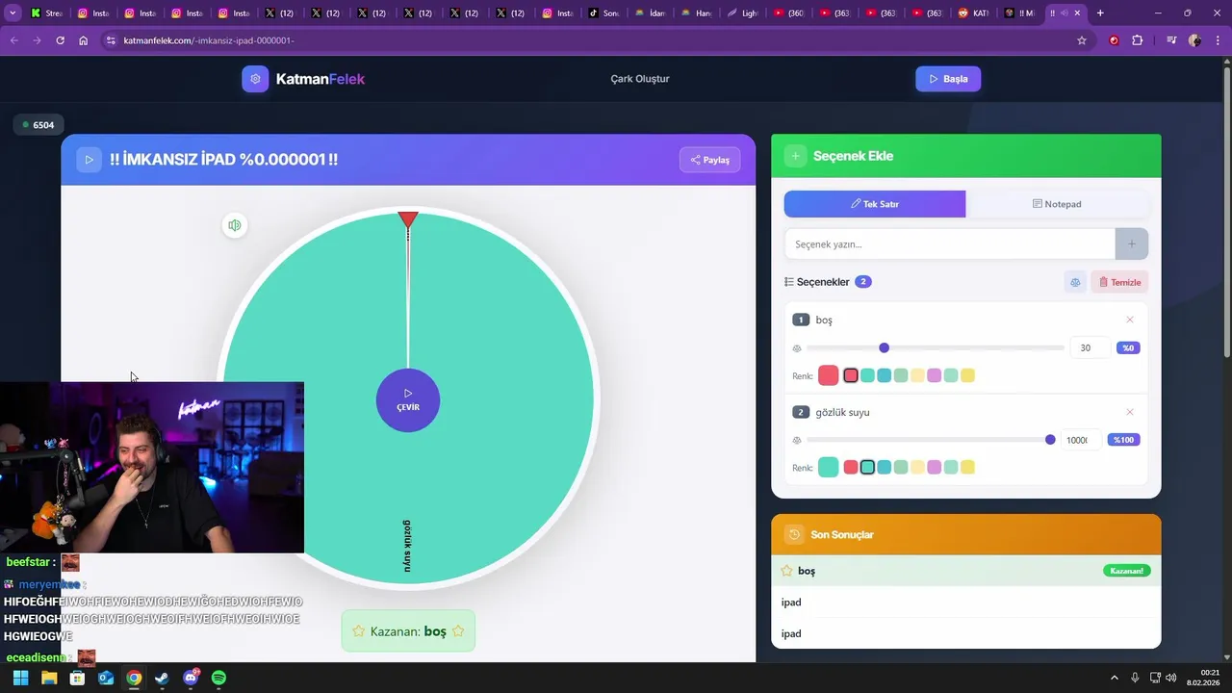Click the taskbar volume icon
Image resolution: width=1232 pixels, height=693 pixels.
pyautogui.click(x=1171, y=678)
